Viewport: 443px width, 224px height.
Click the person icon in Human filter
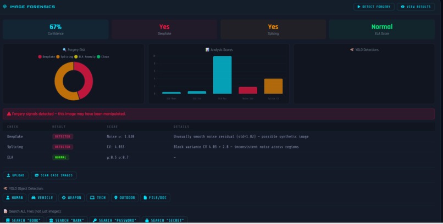pos(8,198)
